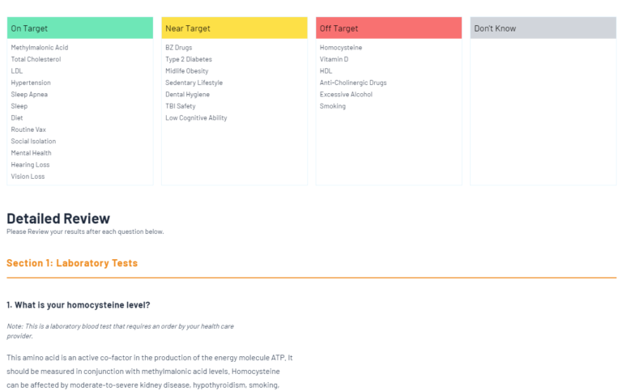Select Dental Hygiene item

pos(187,95)
